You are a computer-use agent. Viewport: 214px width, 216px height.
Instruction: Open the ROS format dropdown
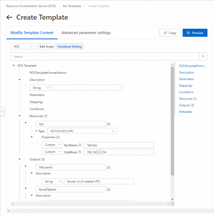click(x=23, y=47)
